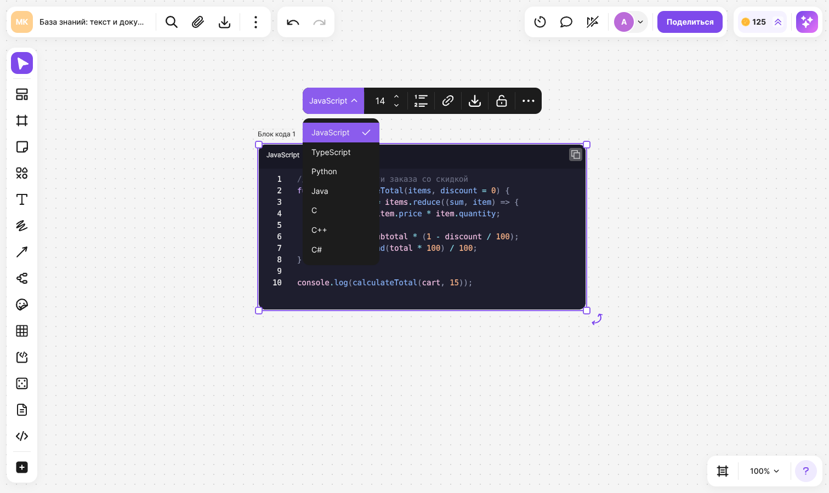
Task: Click the black plus add button
Action: point(22,467)
